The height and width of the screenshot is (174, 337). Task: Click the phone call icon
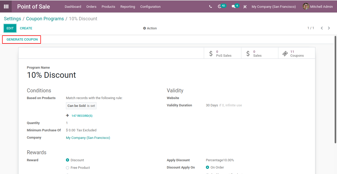(210, 7)
